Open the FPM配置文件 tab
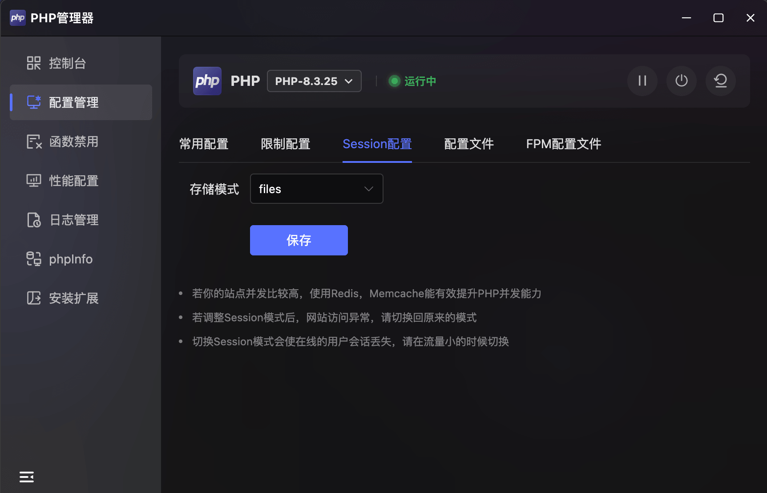Viewport: 767px width, 493px height. (x=564, y=144)
